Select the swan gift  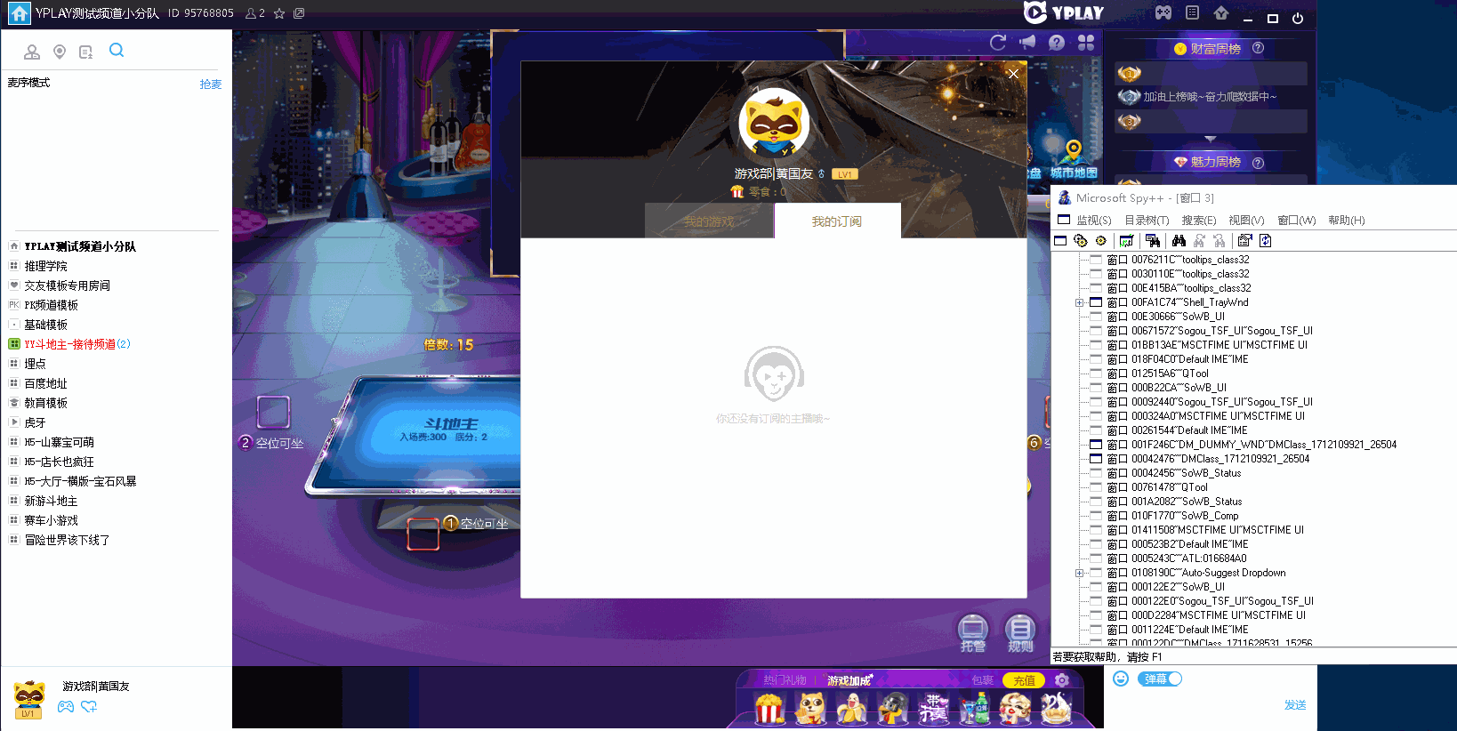[1057, 709]
